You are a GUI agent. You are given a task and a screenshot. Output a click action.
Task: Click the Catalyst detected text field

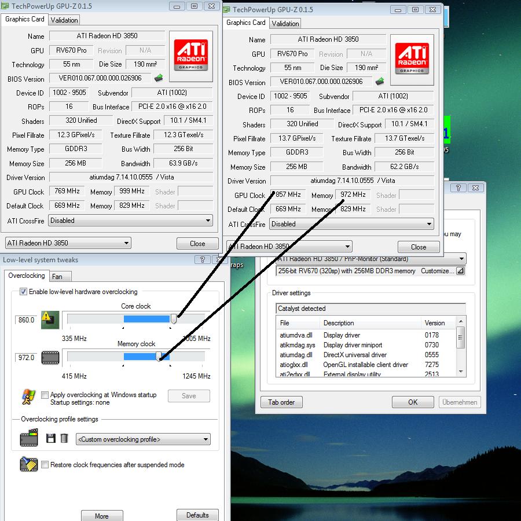click(x=370, y=309)
